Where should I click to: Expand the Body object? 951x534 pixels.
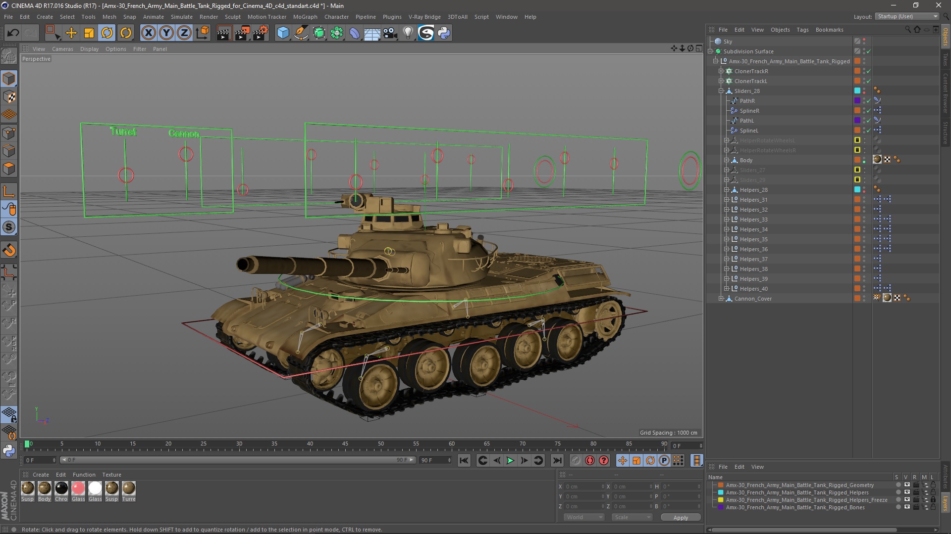click(727, 160)
